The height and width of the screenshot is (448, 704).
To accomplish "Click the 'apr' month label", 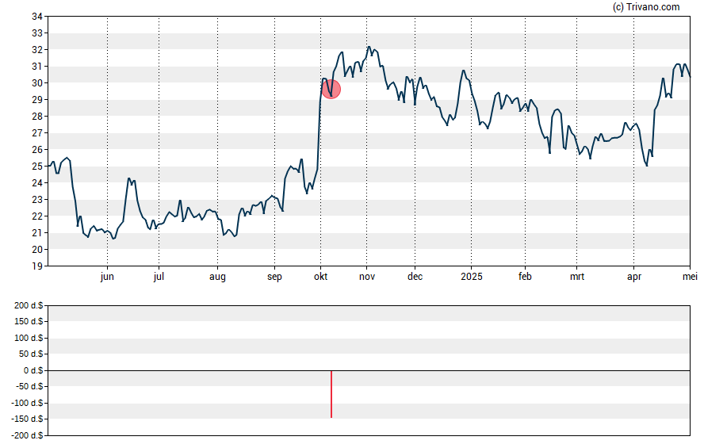I will point(634,277).
